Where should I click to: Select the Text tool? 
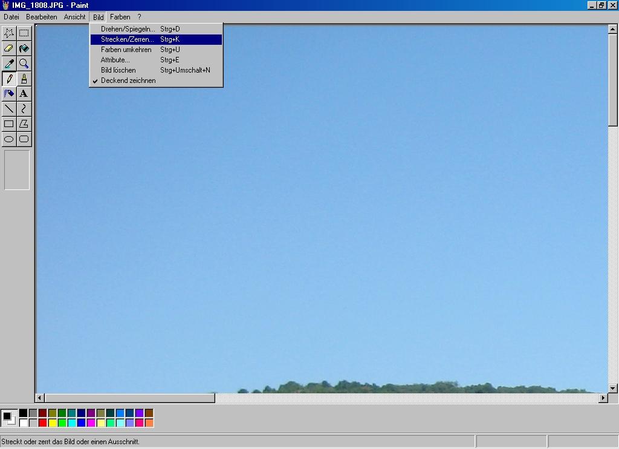24,94
